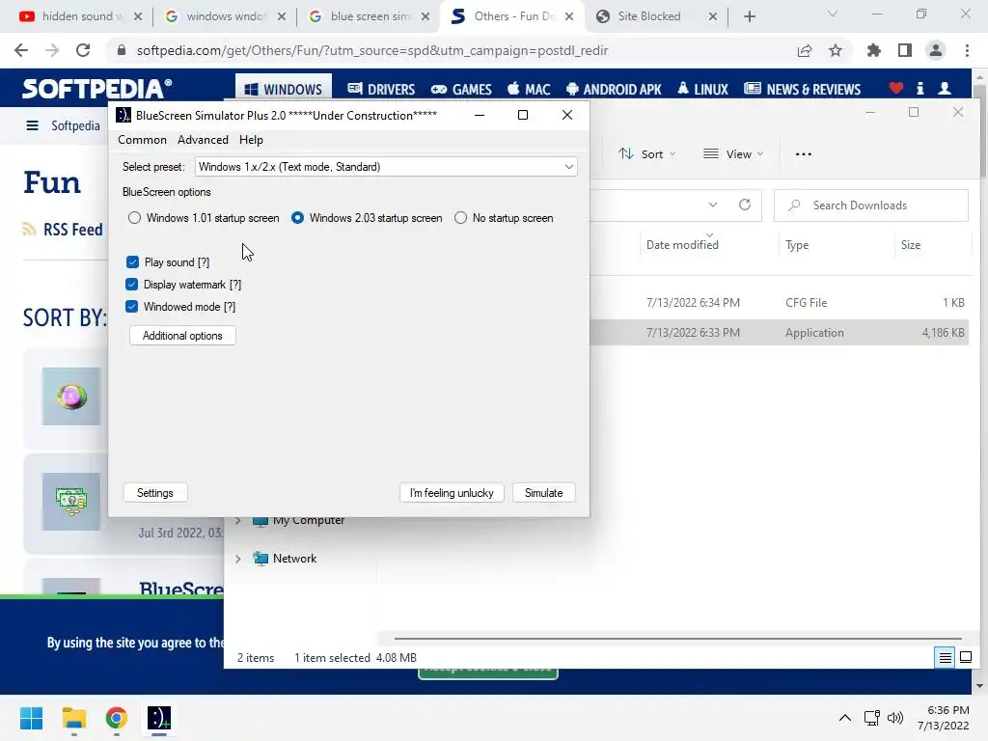Image resolution: width=988 pixels, height=741 pixels.
Task: Open the Help menu in BlueScreen Simulator
Action: pyautogui.click(x=251, y=140)
